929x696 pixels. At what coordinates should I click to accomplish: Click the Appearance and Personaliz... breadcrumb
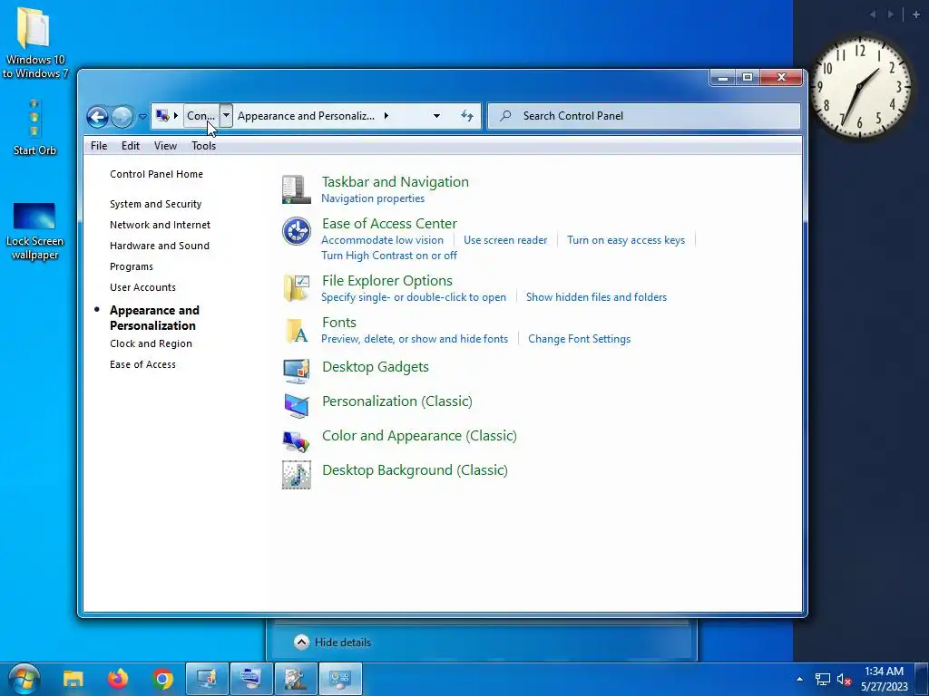[306, 115]
